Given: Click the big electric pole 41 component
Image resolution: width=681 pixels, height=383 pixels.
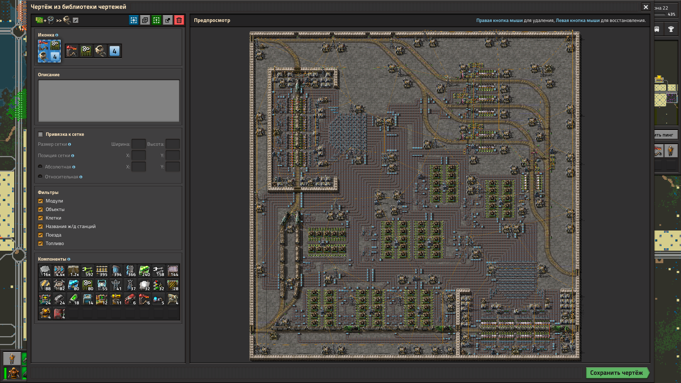Looking at the screenshot, I should tap(116, 285).
